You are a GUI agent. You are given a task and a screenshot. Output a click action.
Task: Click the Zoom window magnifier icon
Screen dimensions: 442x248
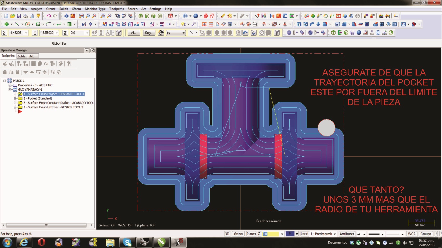pos(81,16)
